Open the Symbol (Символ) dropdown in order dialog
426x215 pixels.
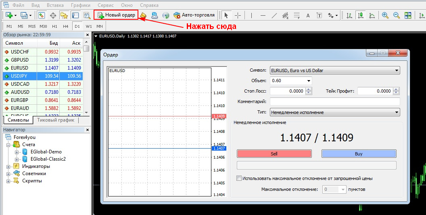(334, 70)
